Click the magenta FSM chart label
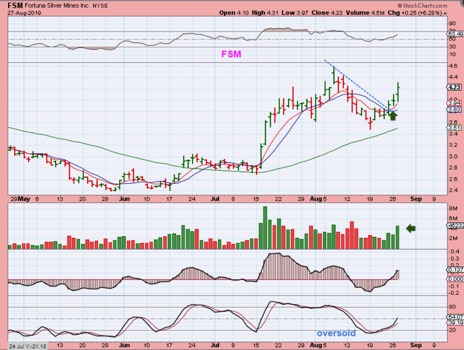Viewport: 464px width, 350px height. click(231, 54)
